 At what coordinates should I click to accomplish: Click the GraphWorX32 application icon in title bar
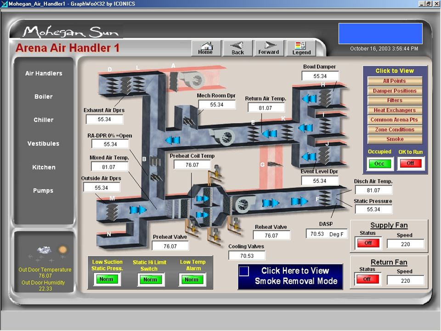click(4, 4)
